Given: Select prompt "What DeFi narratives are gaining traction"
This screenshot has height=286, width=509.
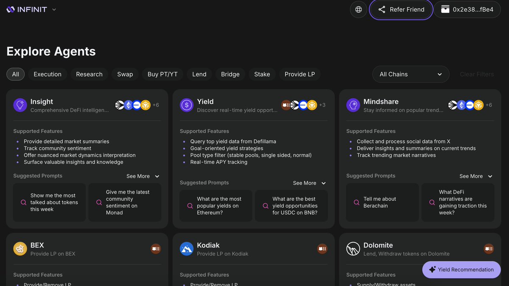Looking at the screenshot, I should [458, 203].
